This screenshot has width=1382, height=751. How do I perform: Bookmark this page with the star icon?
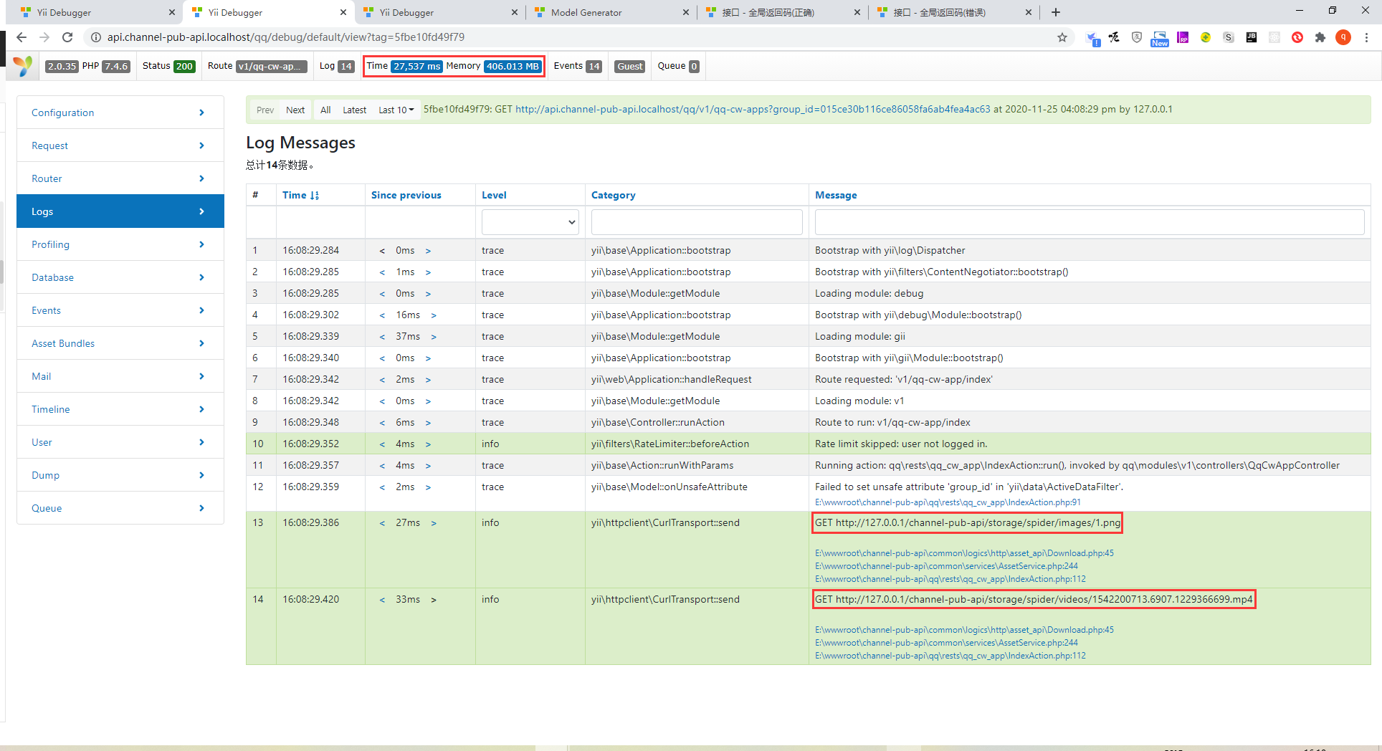click(1062, 37)
